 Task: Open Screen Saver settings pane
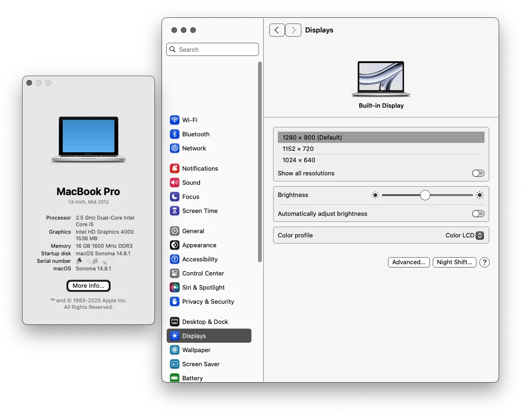point(201,364)
